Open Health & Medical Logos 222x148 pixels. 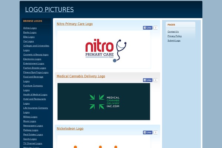point(35,94)
